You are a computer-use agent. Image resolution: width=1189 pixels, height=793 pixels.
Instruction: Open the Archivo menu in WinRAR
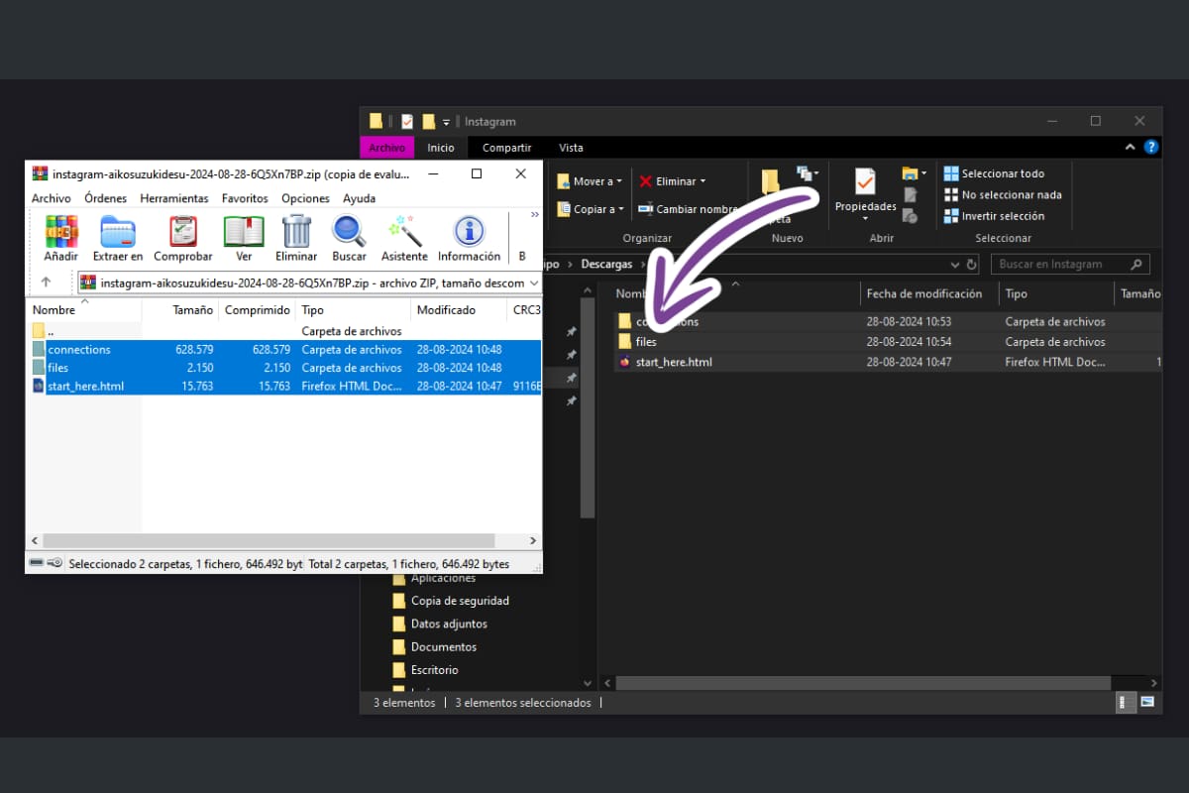pos(52,198)
